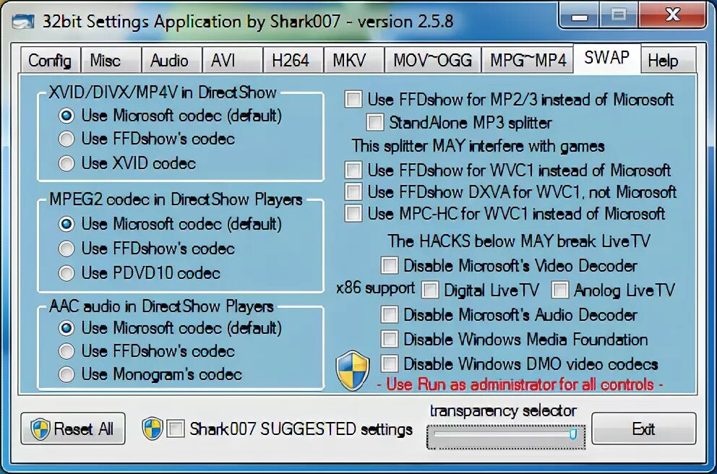Select Use FFDshow's codec for MPEG2
Viewport: 717px width, 474px height.
coord(147,249)
